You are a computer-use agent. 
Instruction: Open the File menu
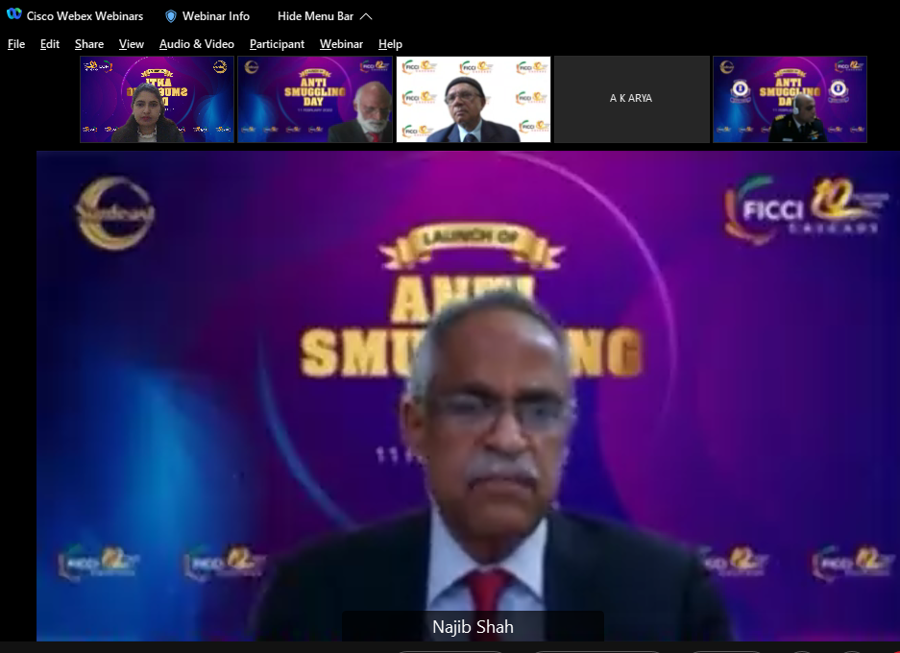[x=16, y=44]
